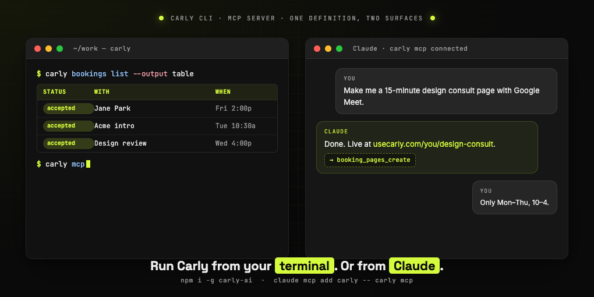This screenshot has height=297, width=594.
Task: Click the 'Tue 10:30a' time cell
Action: pos(235,126)
